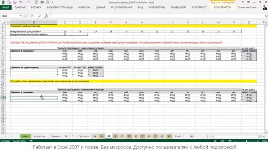
Task: Click the new document icon beside Excel logo
Action: pos(9,2)
